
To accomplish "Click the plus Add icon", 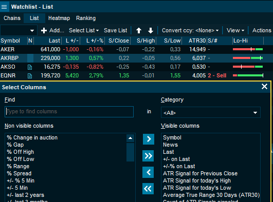I will [x=44, y=31].
